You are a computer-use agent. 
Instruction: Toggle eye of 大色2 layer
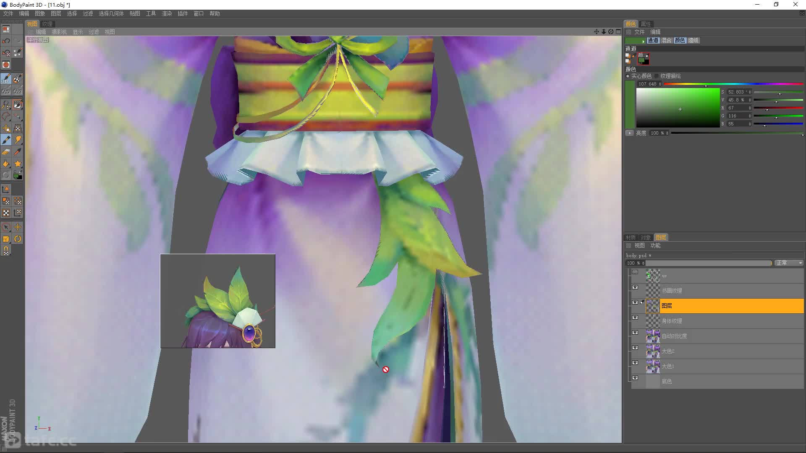[x=635, y=348]
